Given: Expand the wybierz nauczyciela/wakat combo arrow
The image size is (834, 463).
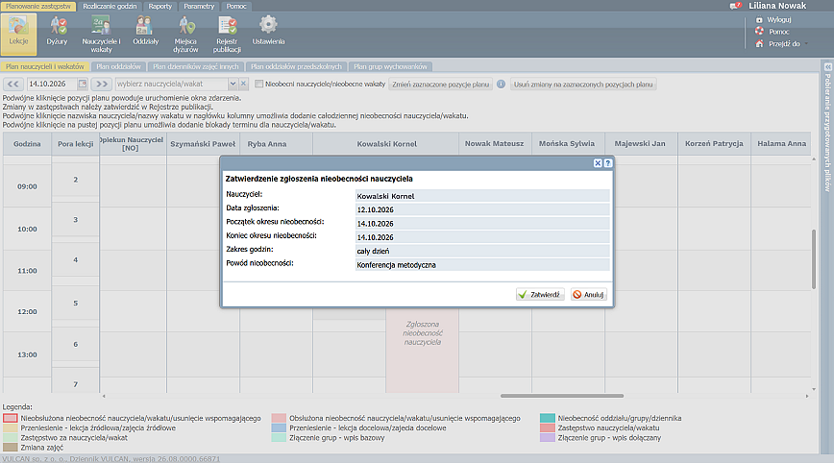Looking at the screenshot, I should [x=233, y=84].
